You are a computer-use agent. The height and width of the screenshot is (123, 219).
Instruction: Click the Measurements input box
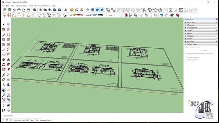[x=28, y=116]
